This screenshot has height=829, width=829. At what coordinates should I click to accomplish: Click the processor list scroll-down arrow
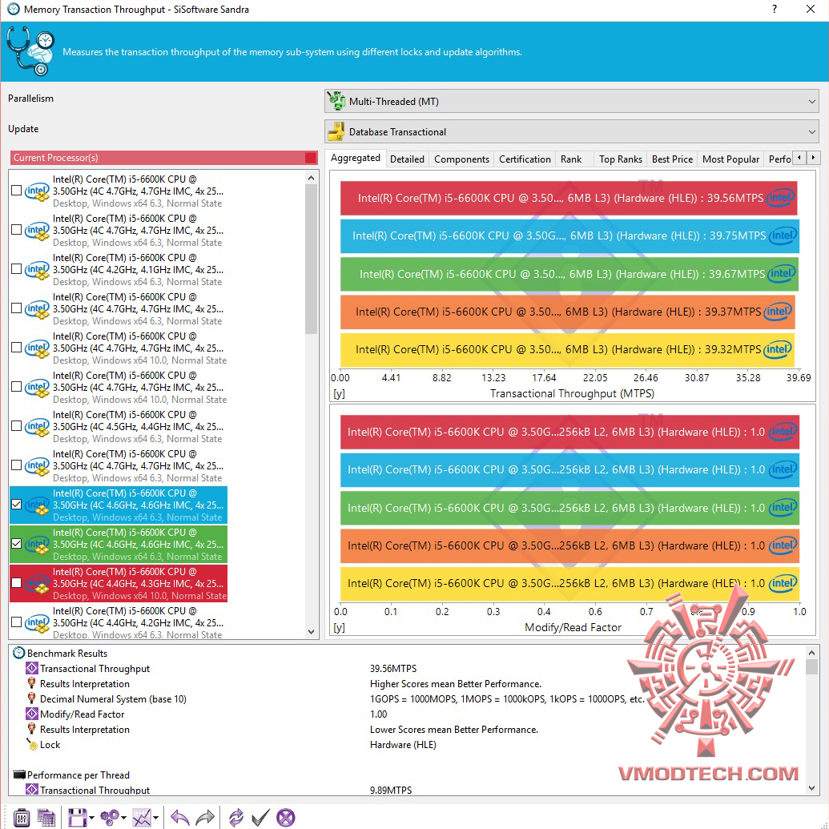311,632
